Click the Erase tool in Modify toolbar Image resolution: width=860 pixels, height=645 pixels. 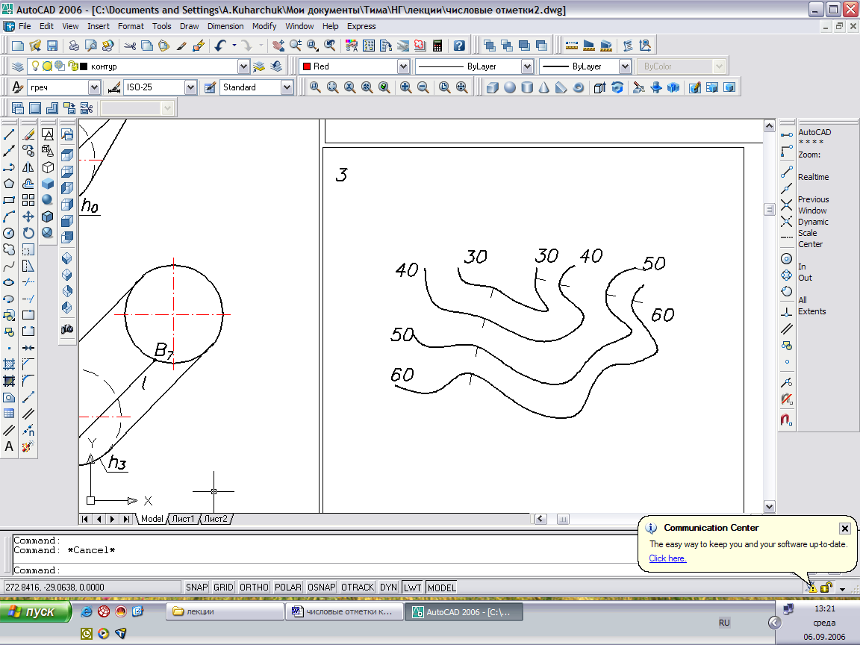pyautogui.click(x=28, y=134)
